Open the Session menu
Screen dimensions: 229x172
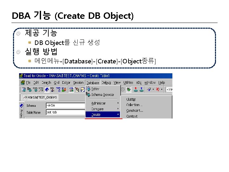pos(78,82)
